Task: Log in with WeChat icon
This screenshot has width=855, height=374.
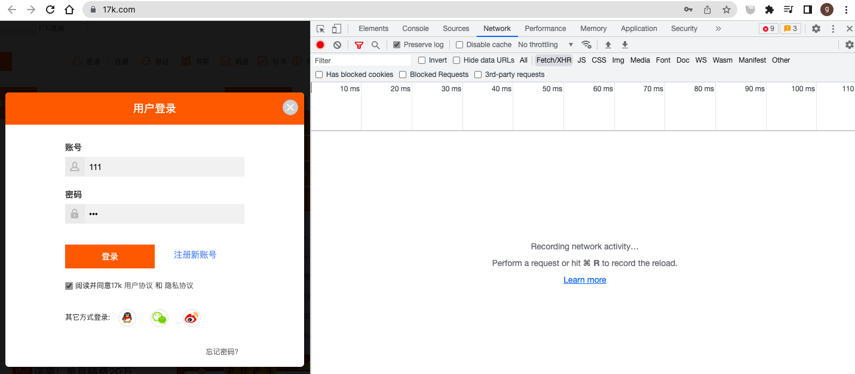Action: point(159,318)
